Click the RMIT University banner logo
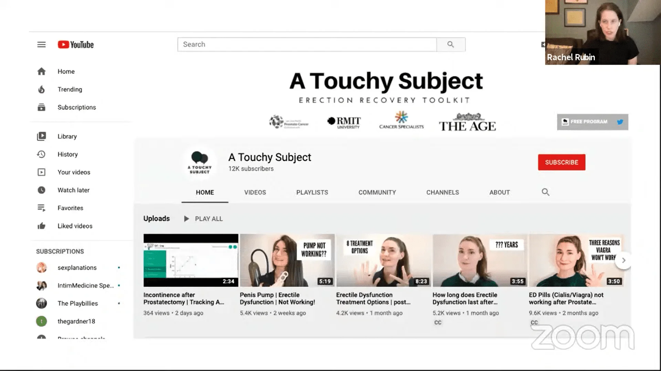Image resolution: width=661 pixels, height=371 pixels. point(344,122)
